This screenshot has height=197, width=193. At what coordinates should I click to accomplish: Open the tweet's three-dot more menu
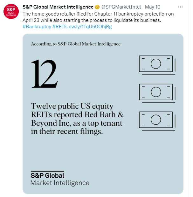181,7
